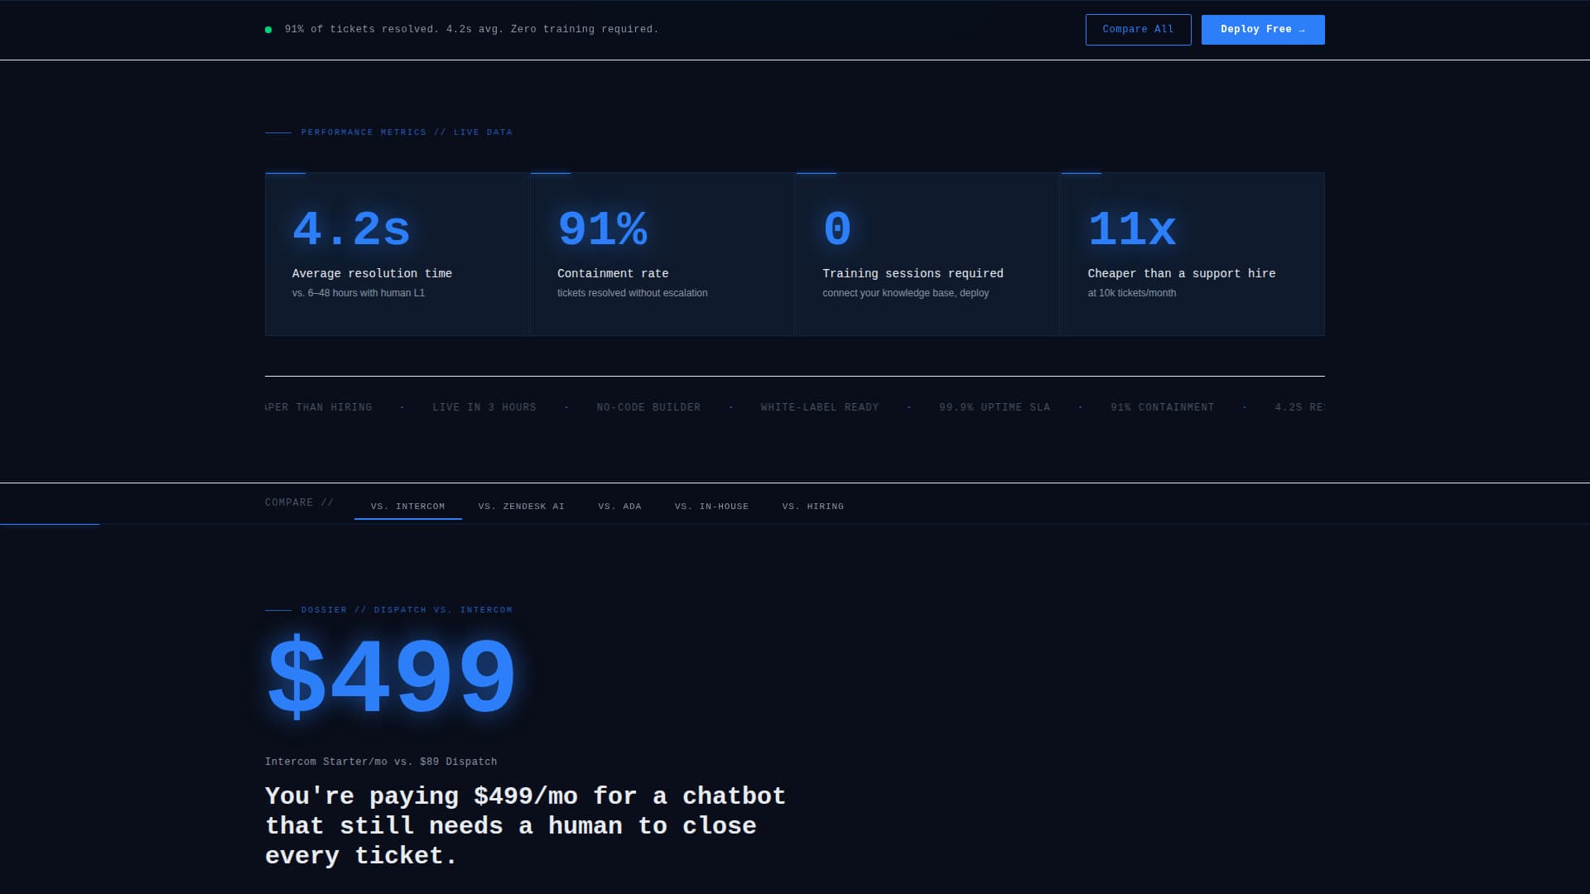The width and height of the screenshot is (1590, 894).
Task: Click '99.9% UPTIME SLA' ticker item
Action: click(995, 407)
